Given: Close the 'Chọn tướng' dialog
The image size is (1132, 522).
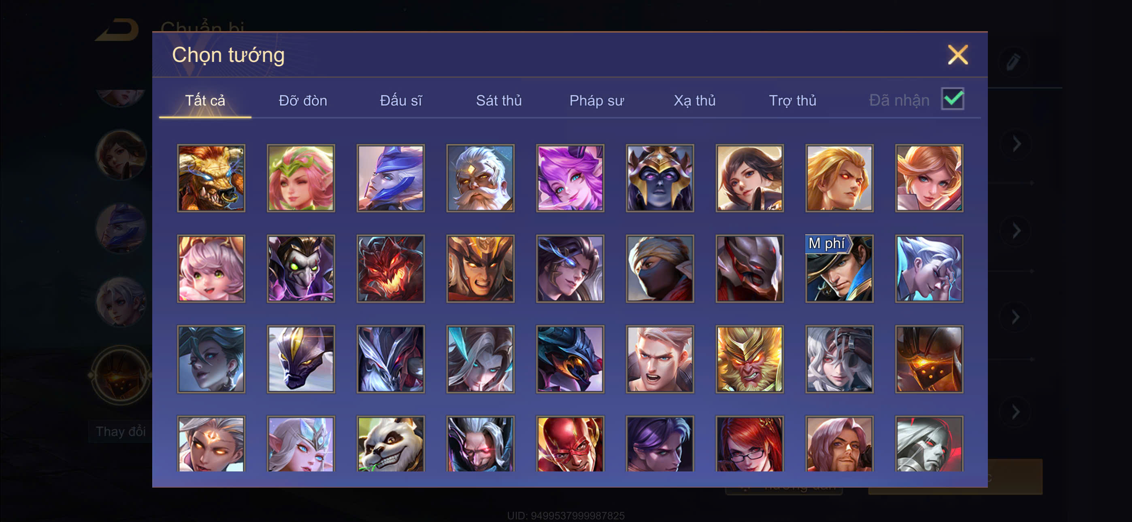Looking at the screenshot, I should [x=958, y=55].
